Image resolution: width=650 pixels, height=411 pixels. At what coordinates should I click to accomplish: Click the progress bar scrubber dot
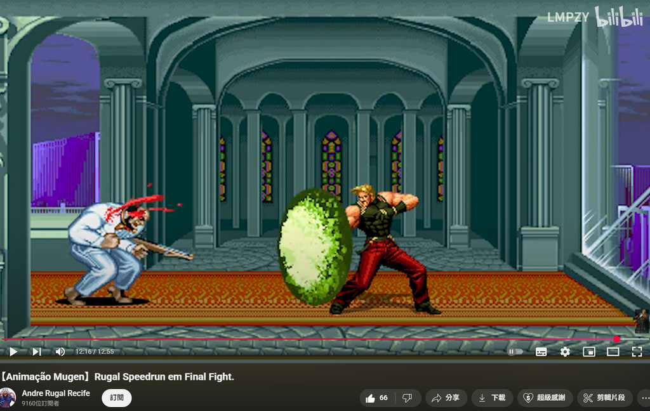617,339
